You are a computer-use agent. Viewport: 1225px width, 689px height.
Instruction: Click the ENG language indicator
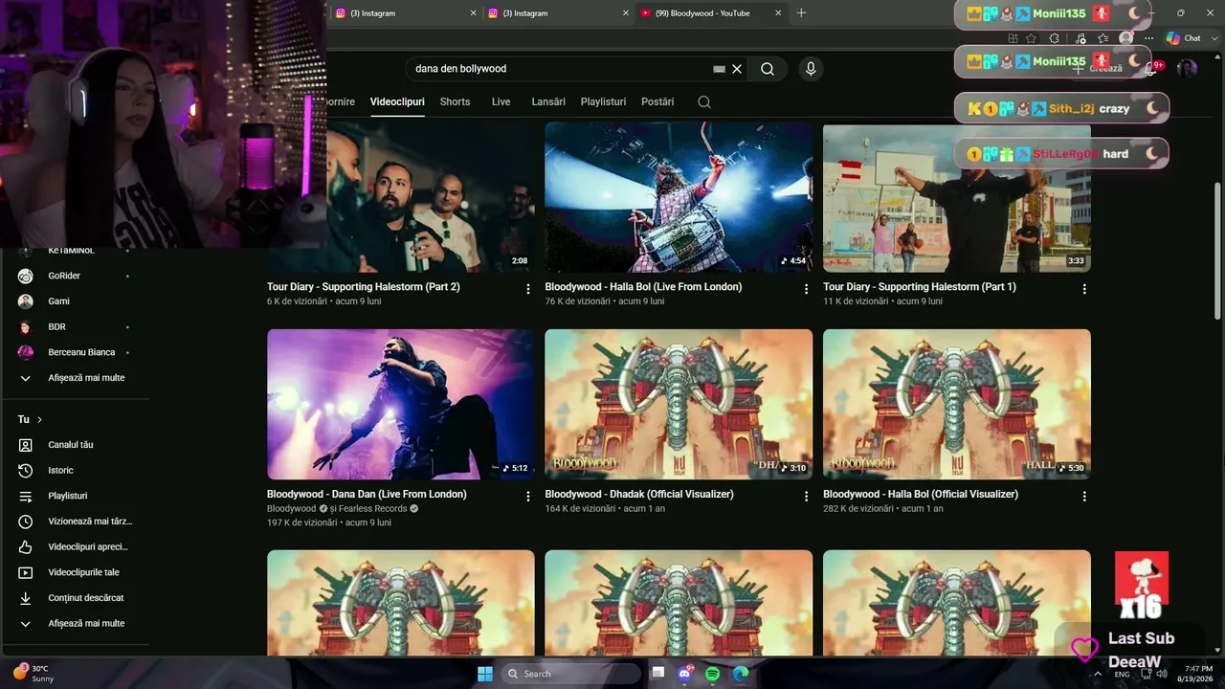point(1122,675)
